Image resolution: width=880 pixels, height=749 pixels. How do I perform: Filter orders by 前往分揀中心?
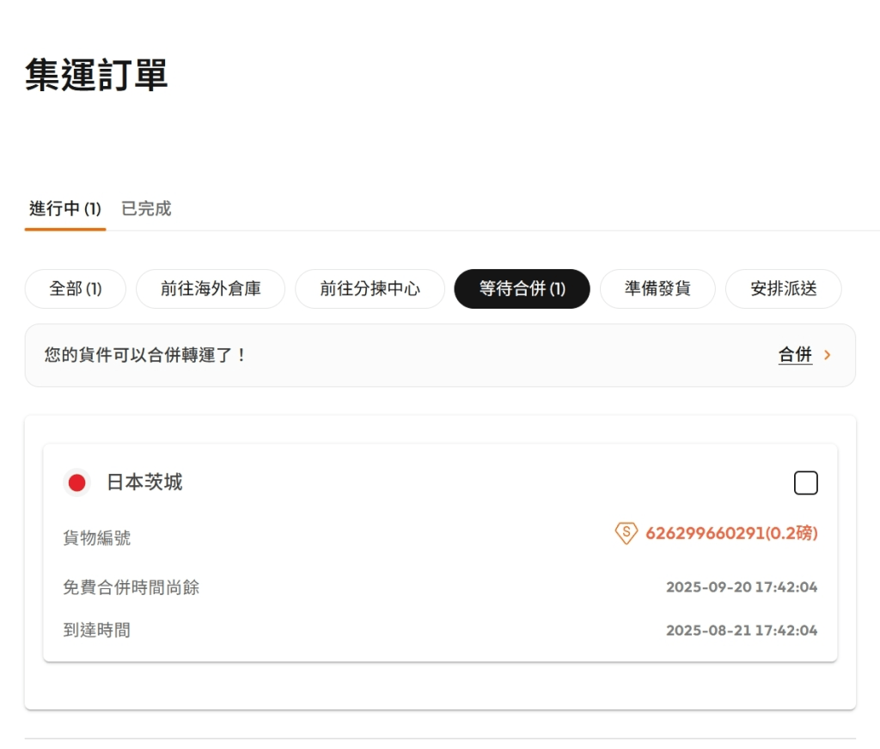pyautogui.click(x=370, y=289)
